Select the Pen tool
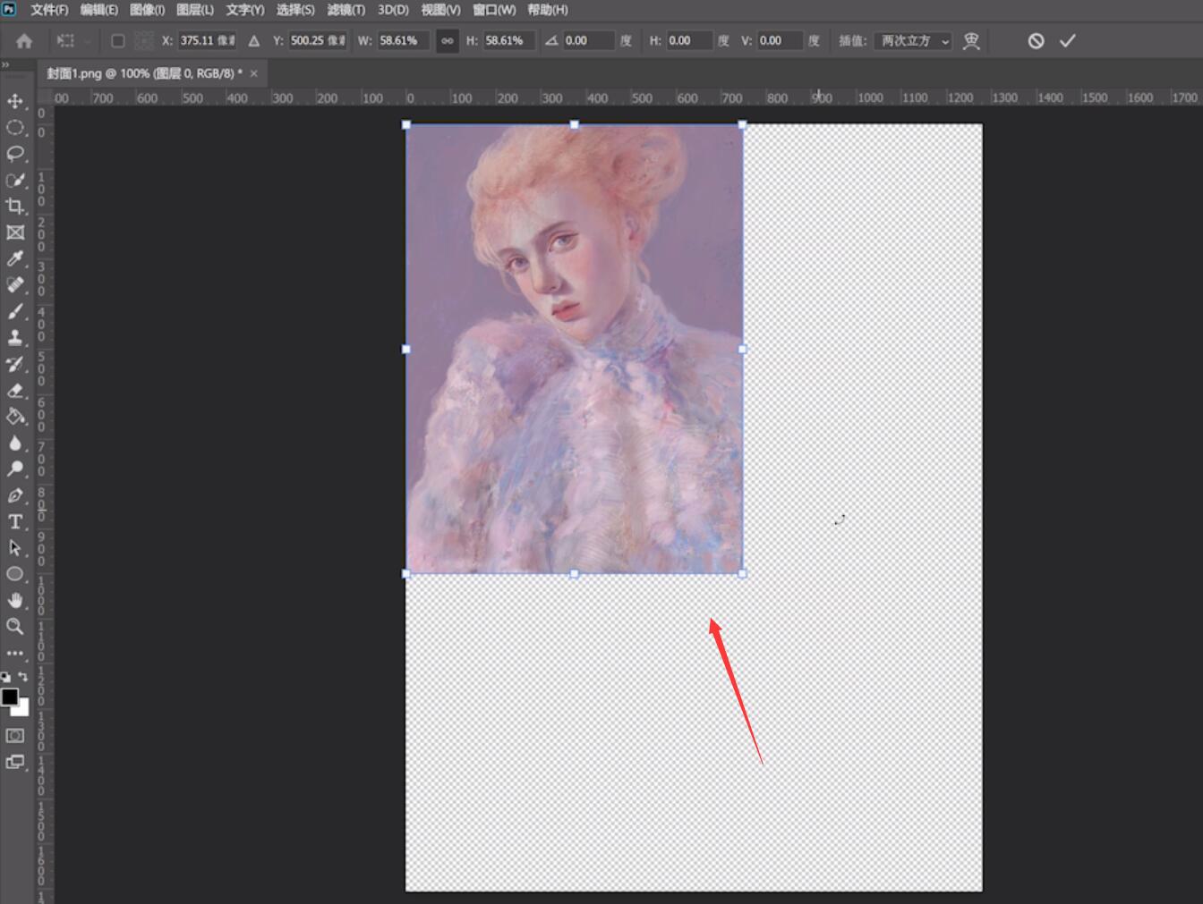Screen dimensions: 1203x904 (15, 495)
